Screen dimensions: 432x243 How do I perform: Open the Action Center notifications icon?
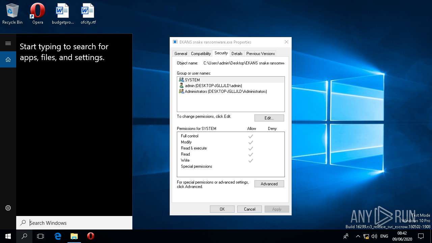[421, 236]
